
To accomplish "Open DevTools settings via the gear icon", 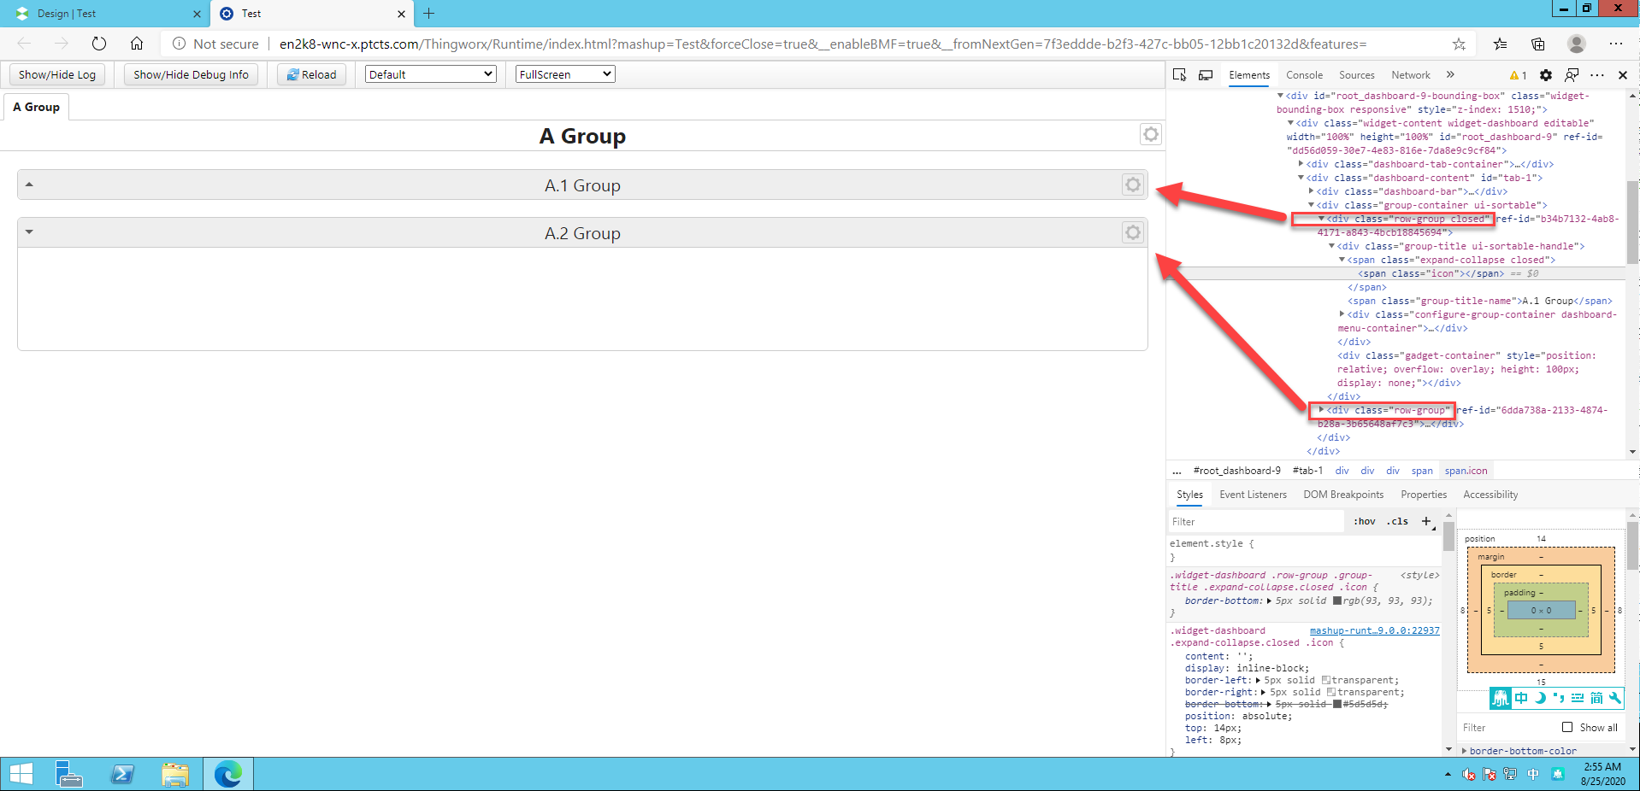I will pyautogui.click(x=1546, y=75).
